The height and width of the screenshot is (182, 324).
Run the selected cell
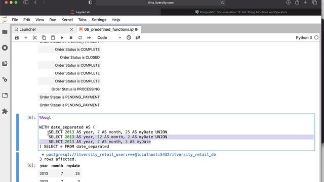coord(62,37)
